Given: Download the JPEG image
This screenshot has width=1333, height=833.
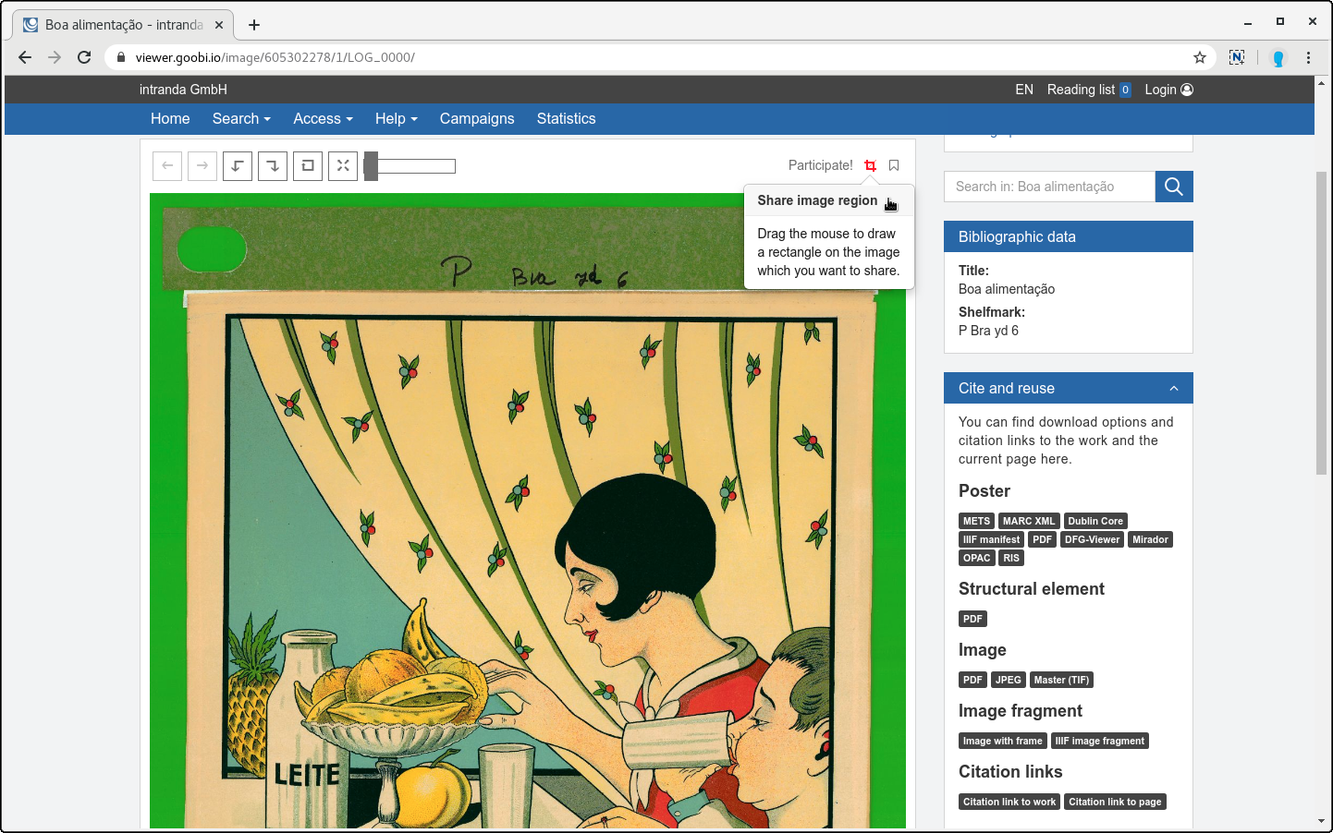Looking at the screenshot, I should click(1008, 680).
